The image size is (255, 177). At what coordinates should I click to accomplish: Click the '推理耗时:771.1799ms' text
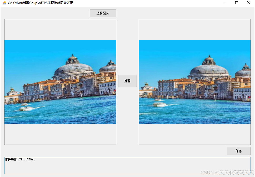click(20, 159)
